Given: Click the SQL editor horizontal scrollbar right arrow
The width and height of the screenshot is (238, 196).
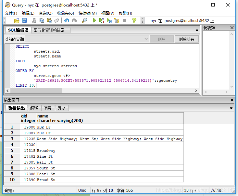Looking at the screenshot, I should click(x=196, y=91).
